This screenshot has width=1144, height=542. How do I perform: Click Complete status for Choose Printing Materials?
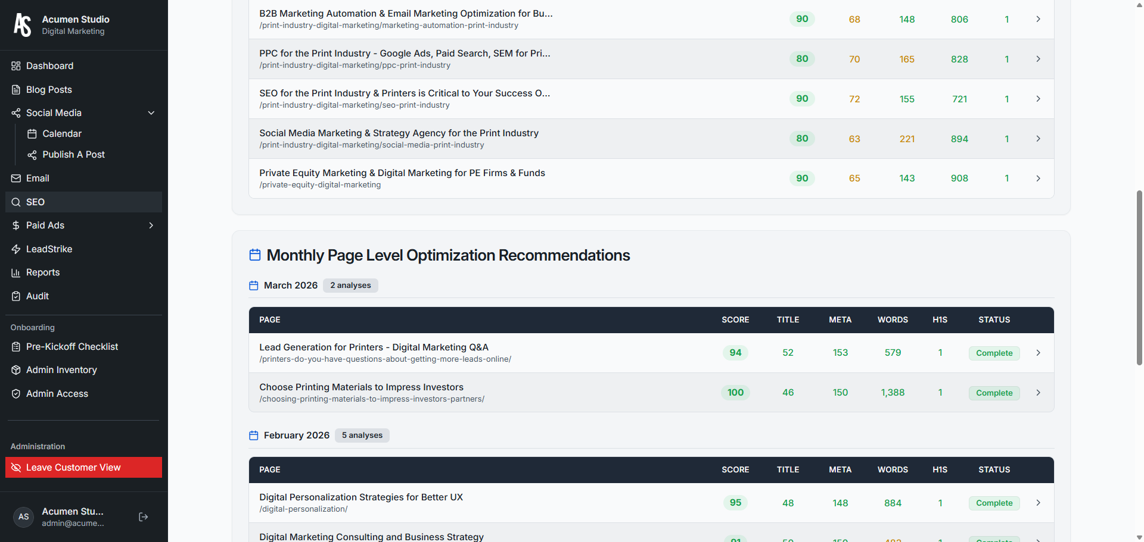(x=994, y=393)
